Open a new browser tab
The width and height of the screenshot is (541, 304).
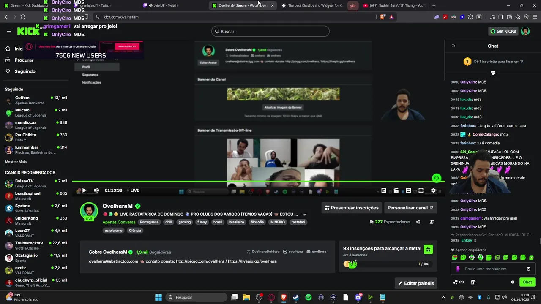pyautogui.click(x=434, y=5)
